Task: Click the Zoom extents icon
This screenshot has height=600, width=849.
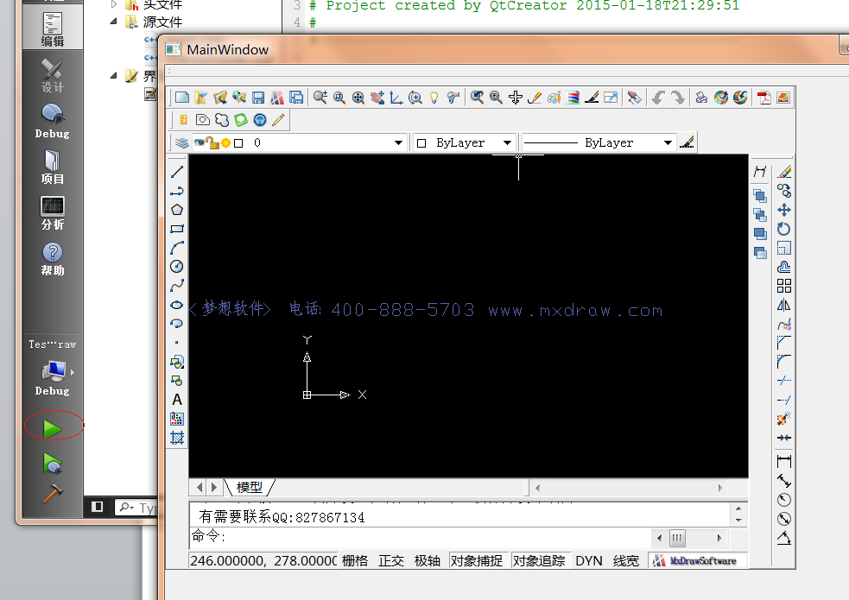Action: tap(358, 98)
